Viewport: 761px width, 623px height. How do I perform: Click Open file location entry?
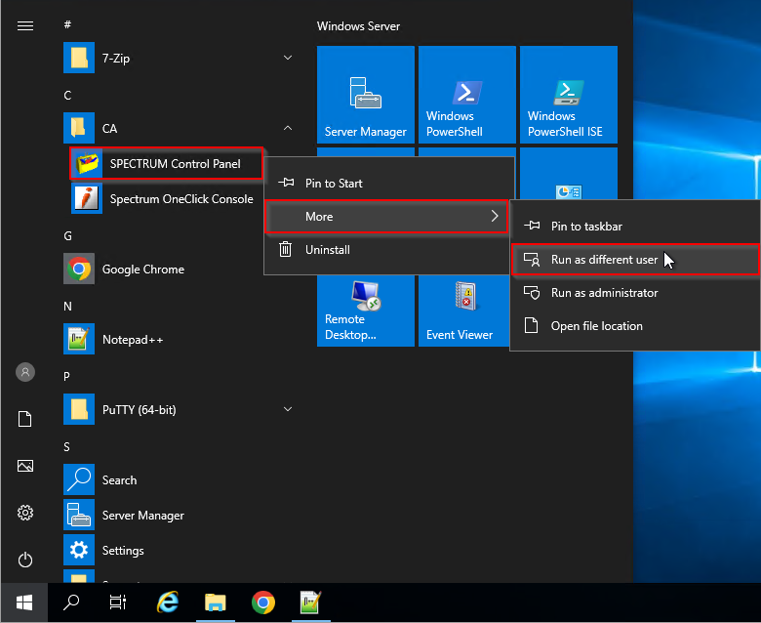point(596,326)
